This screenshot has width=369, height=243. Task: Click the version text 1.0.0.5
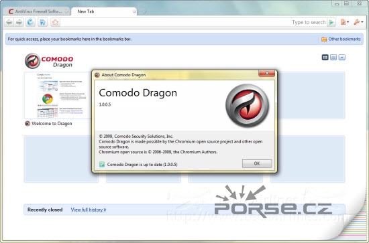point(105,104)
